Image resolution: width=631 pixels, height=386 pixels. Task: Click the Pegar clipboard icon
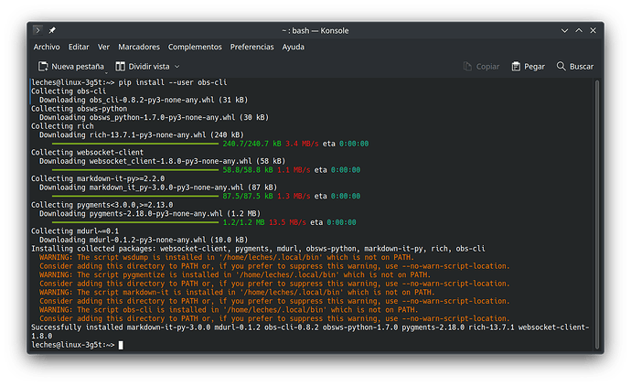516,67
